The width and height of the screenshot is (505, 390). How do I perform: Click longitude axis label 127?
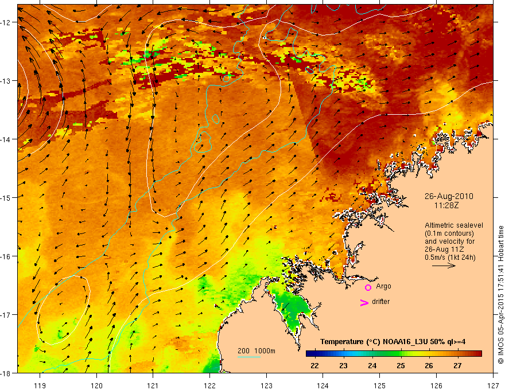pyautogui.click(x=493, y=385)
